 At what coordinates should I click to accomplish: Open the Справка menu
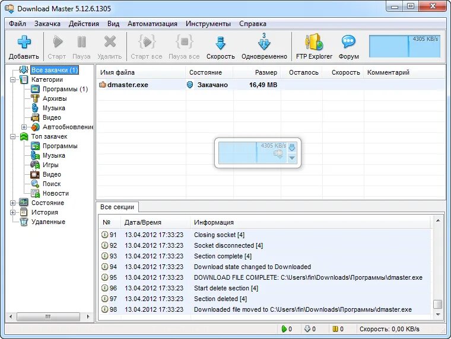[253, 24]
